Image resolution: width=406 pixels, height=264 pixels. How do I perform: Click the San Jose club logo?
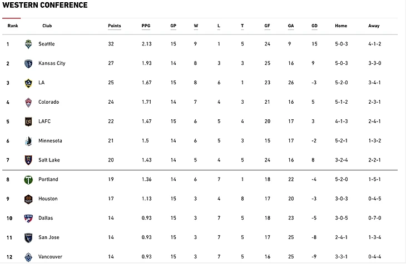point(28,238)
